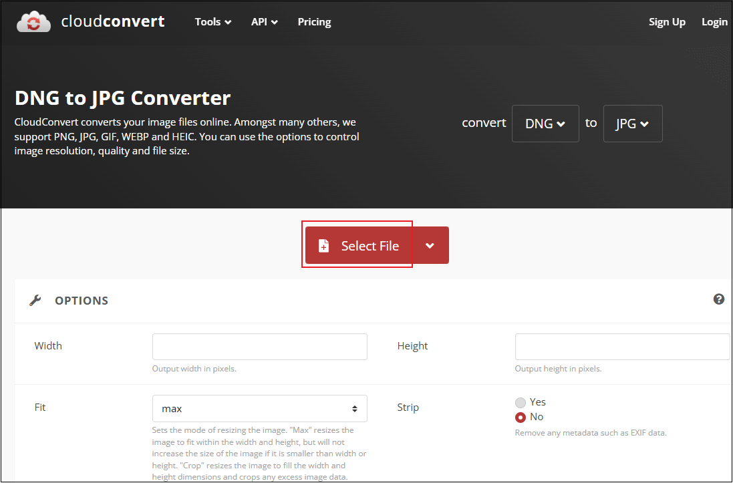Open the DNG source format dropdown
The image size is (733, 483).
coord(545,124)
